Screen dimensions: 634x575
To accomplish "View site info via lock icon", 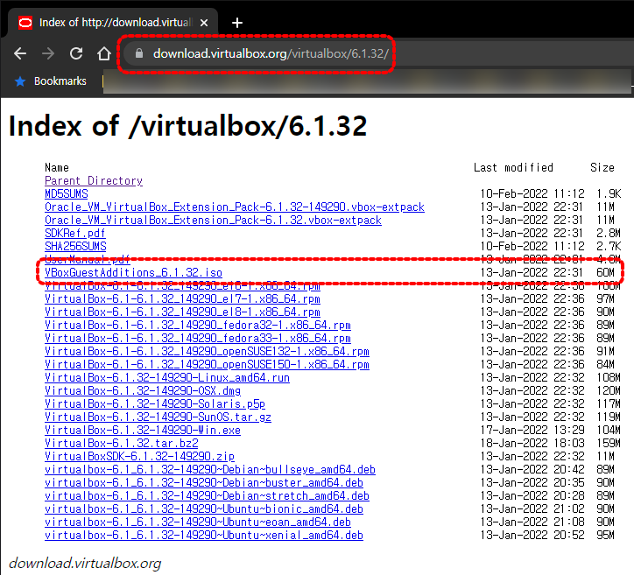I will pyautogui.click(x=139, y=53).
